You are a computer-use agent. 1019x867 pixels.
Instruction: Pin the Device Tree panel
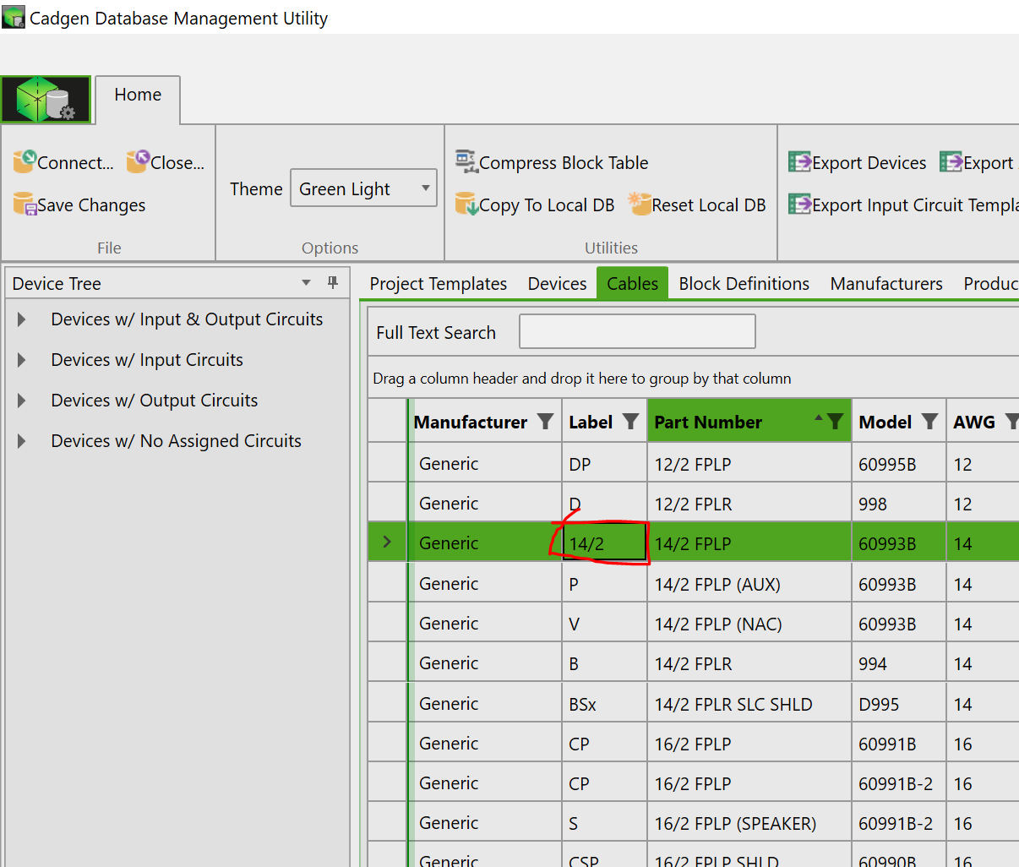click(333, 282)
